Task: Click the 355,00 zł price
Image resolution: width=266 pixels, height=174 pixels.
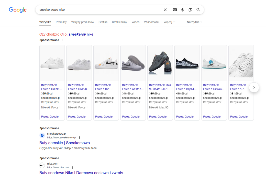Action: 47,94
